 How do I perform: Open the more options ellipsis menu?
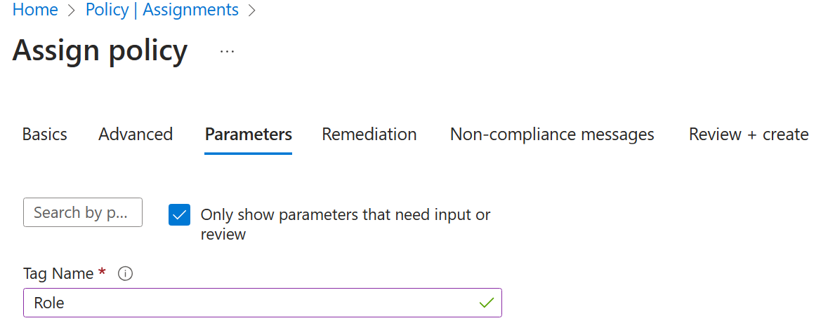pyautogui.click(x=227, y=52)
